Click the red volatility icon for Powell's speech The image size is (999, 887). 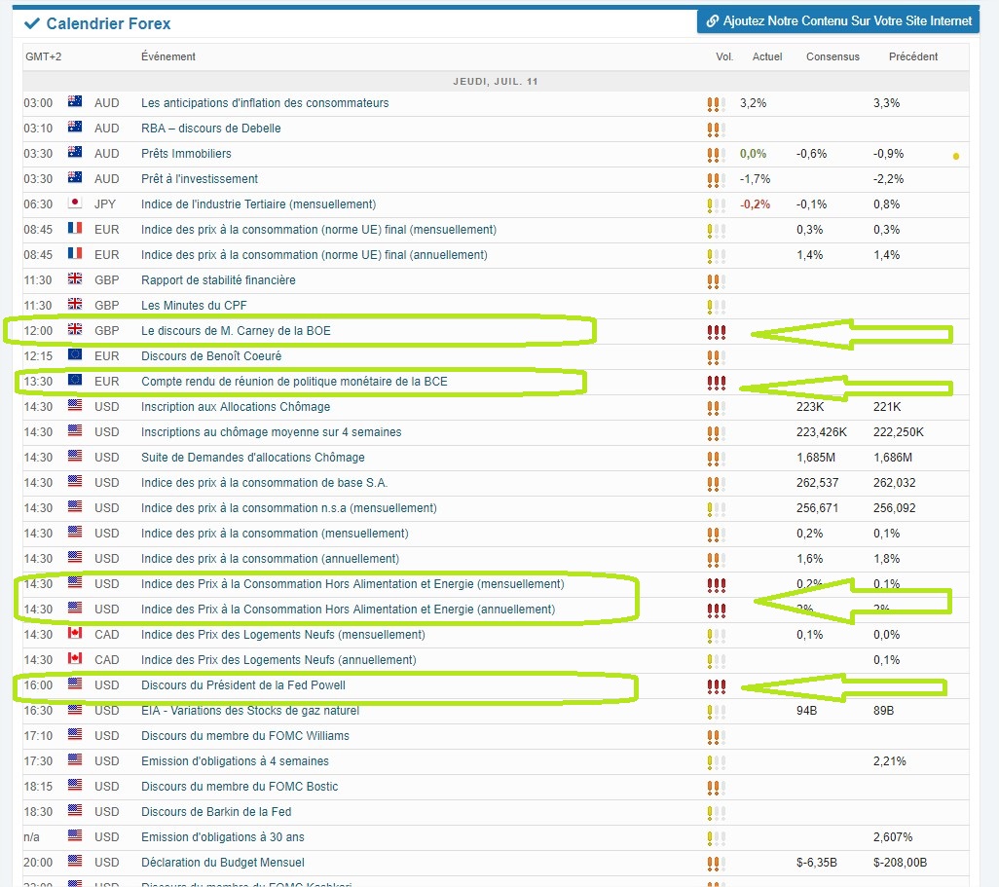716,686
